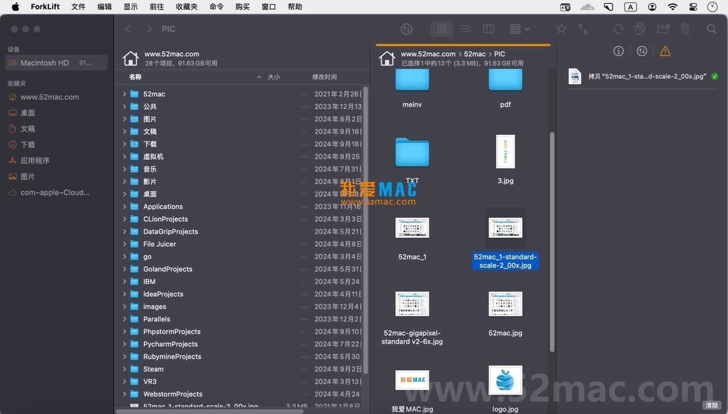This screenshot has height=414, width=728.
Task: Click the 清除 button
Action: coord(712,405)
